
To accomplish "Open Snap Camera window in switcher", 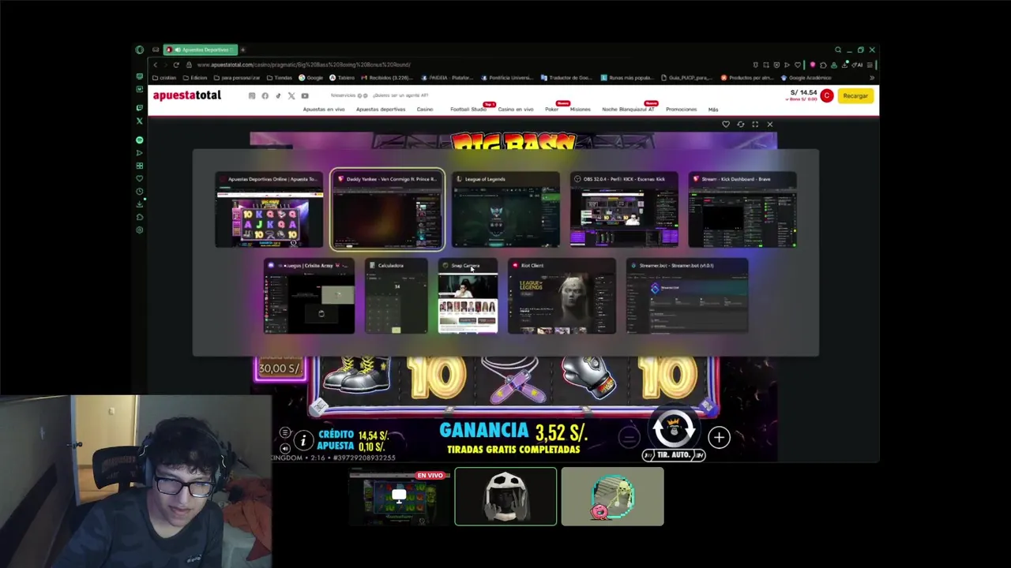I will pos(468,297).
